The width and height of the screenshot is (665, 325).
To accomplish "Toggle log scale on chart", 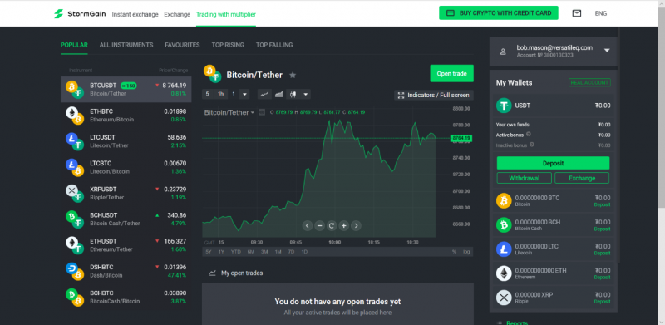I will 466,252.
